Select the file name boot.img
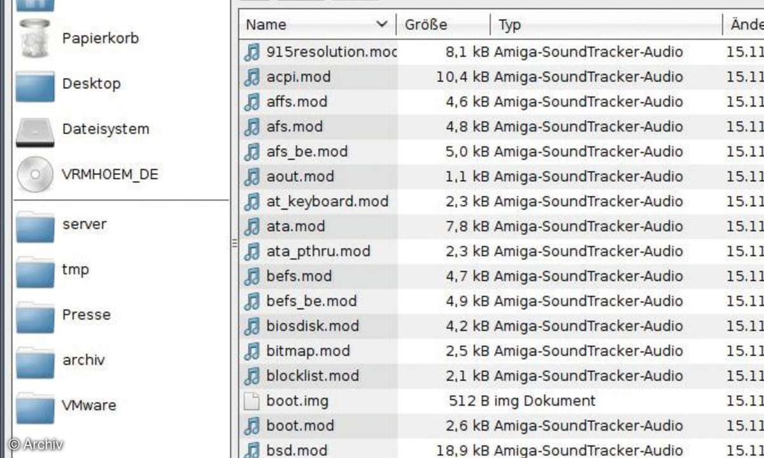Viewport: 764px width, 458px height. click(297, 401)
